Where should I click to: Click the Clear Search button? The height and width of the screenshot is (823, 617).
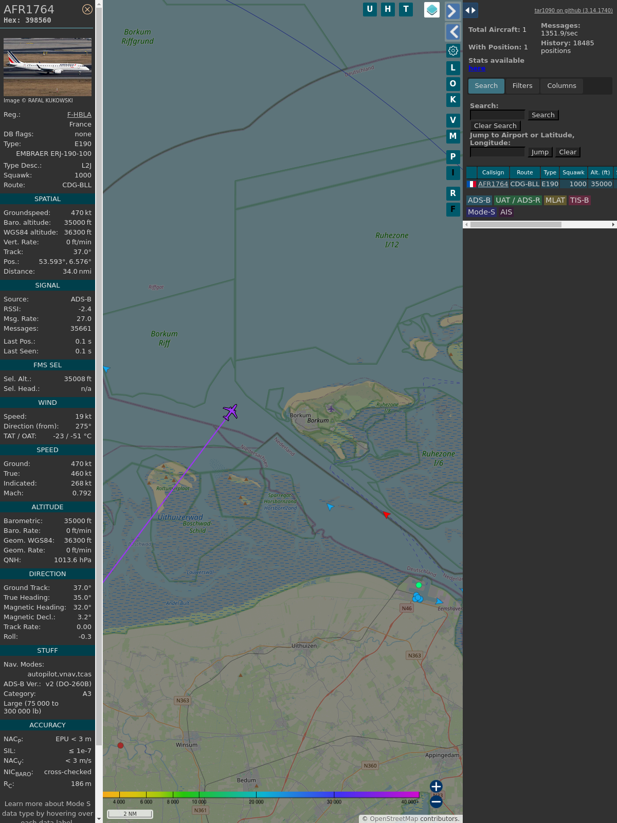click(495, 126)
